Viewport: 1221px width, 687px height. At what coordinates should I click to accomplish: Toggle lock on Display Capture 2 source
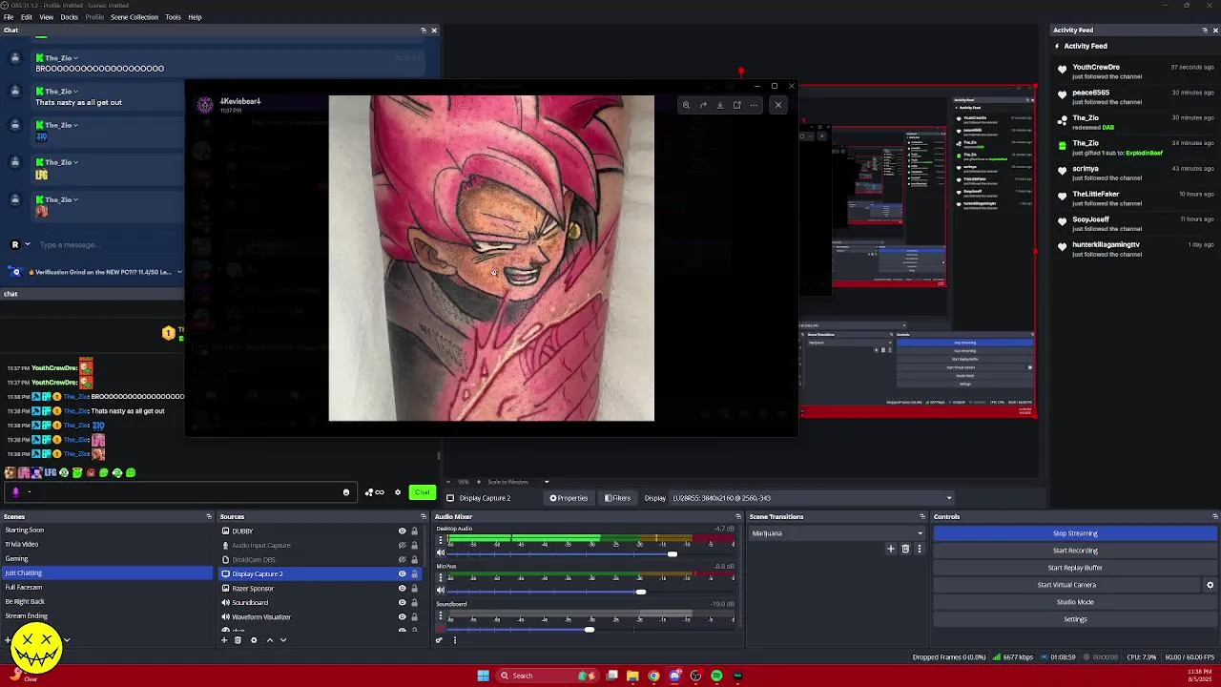(414, 574)
